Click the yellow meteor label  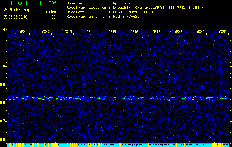[x=51, y=12]
